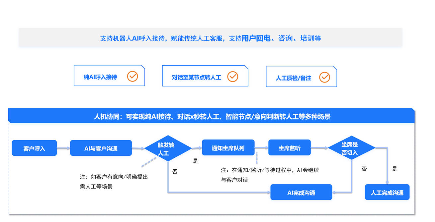Click the checkmark icon beside 纯AI呼入接待
Image resolution: width=435 pixels, height=222 pixels.
pyautogui.click(x=132, y=77)
